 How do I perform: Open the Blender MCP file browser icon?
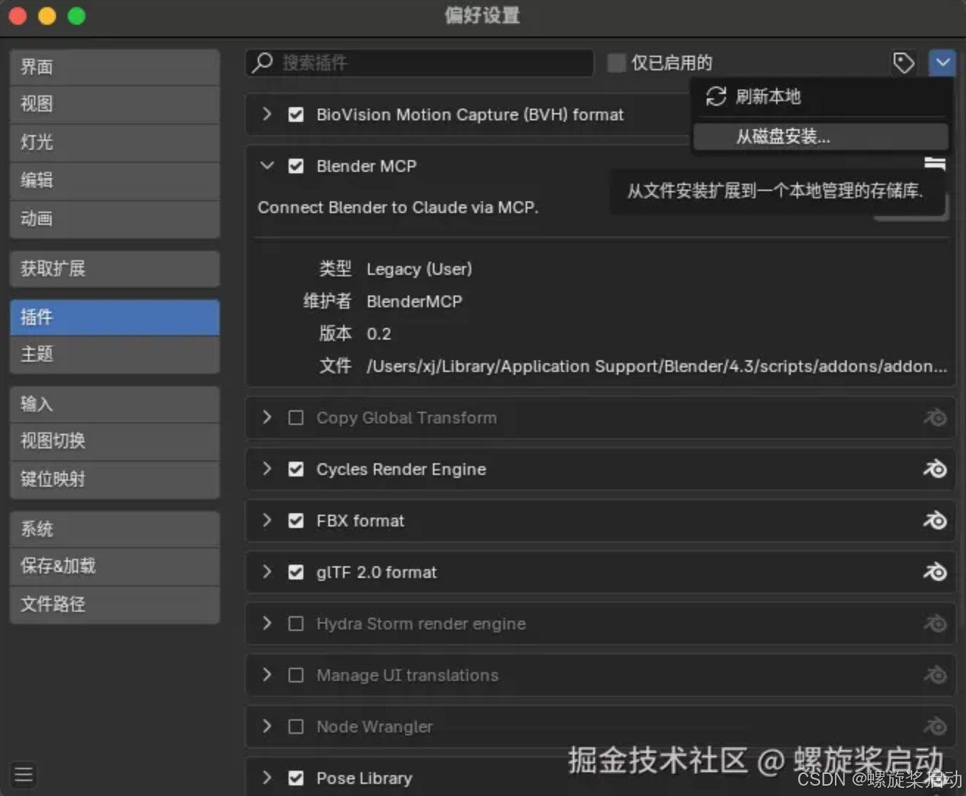[934, 163]
